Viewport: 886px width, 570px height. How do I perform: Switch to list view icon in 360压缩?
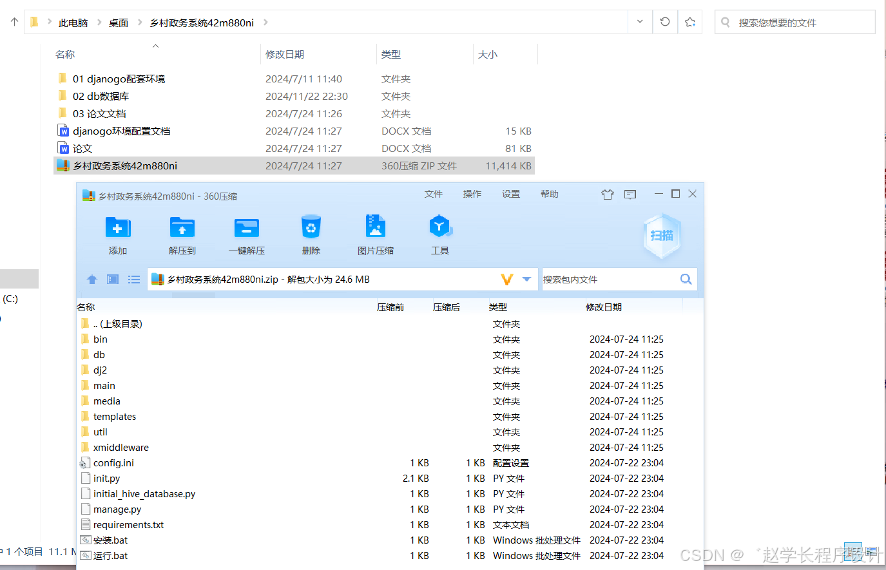click(x=134, y=280)
